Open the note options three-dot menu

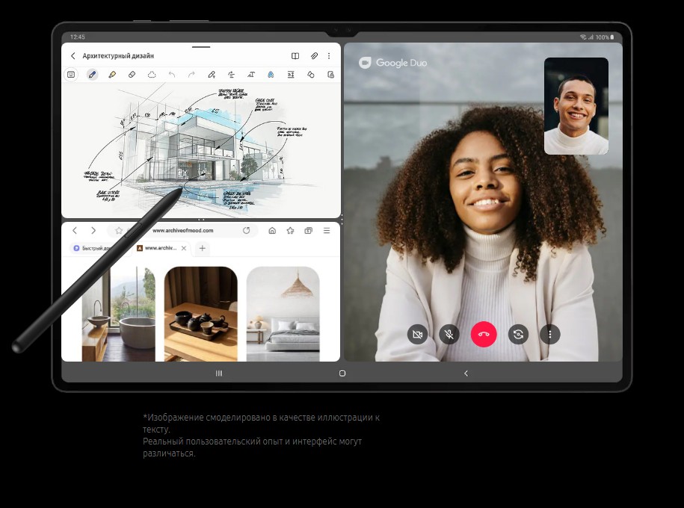[329, 55]
